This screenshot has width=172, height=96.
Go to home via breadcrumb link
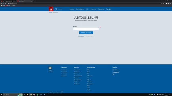(x=50, y=13)
